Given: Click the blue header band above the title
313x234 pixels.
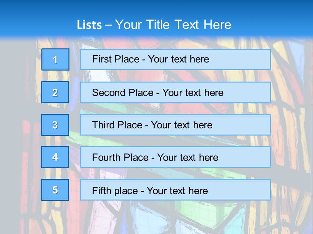Looking at the screenshot, I should tap(156, 7).
